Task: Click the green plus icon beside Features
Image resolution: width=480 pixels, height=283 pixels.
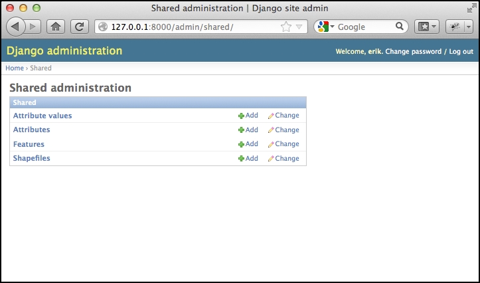Action: coord(241,144)
